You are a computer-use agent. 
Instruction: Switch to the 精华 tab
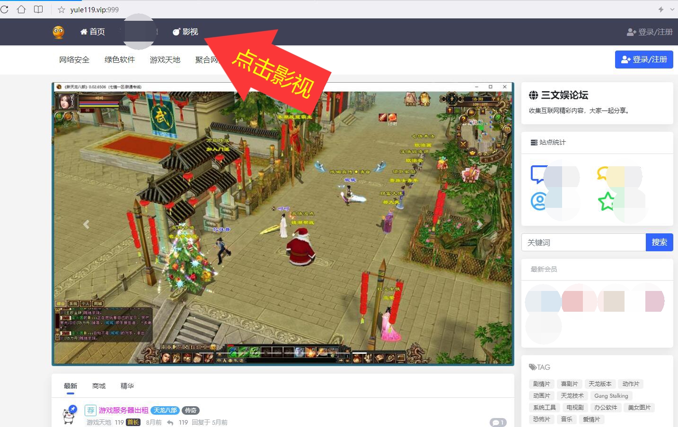127,386
